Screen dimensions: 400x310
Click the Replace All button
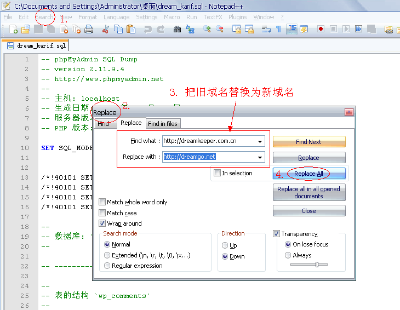(309, 174)
